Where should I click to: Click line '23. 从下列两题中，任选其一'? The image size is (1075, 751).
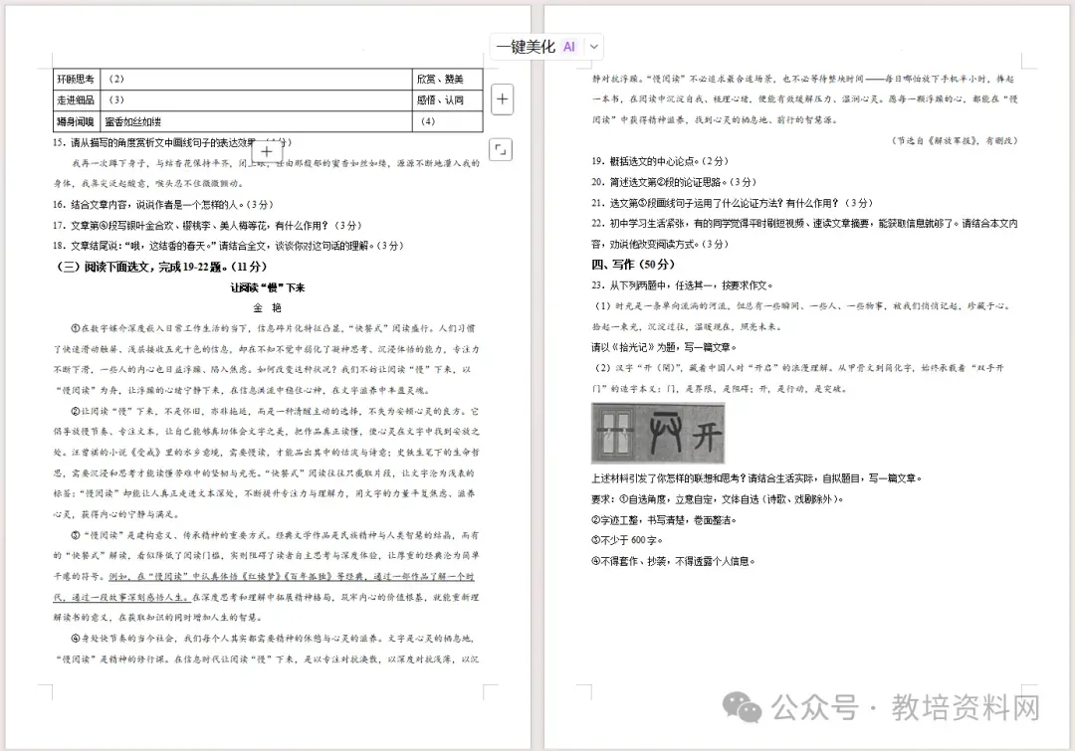(682, 285)
